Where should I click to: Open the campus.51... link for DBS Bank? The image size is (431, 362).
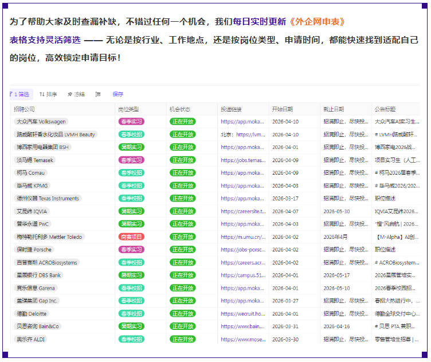[x=243, y=275]
